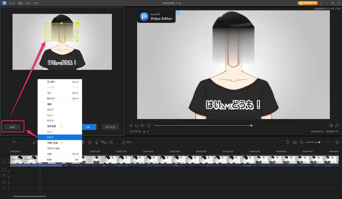Click the microphone voice-over recording icon

[97, 142]
